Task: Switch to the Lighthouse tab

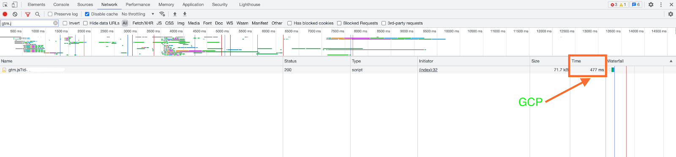Action: point(250,5)
